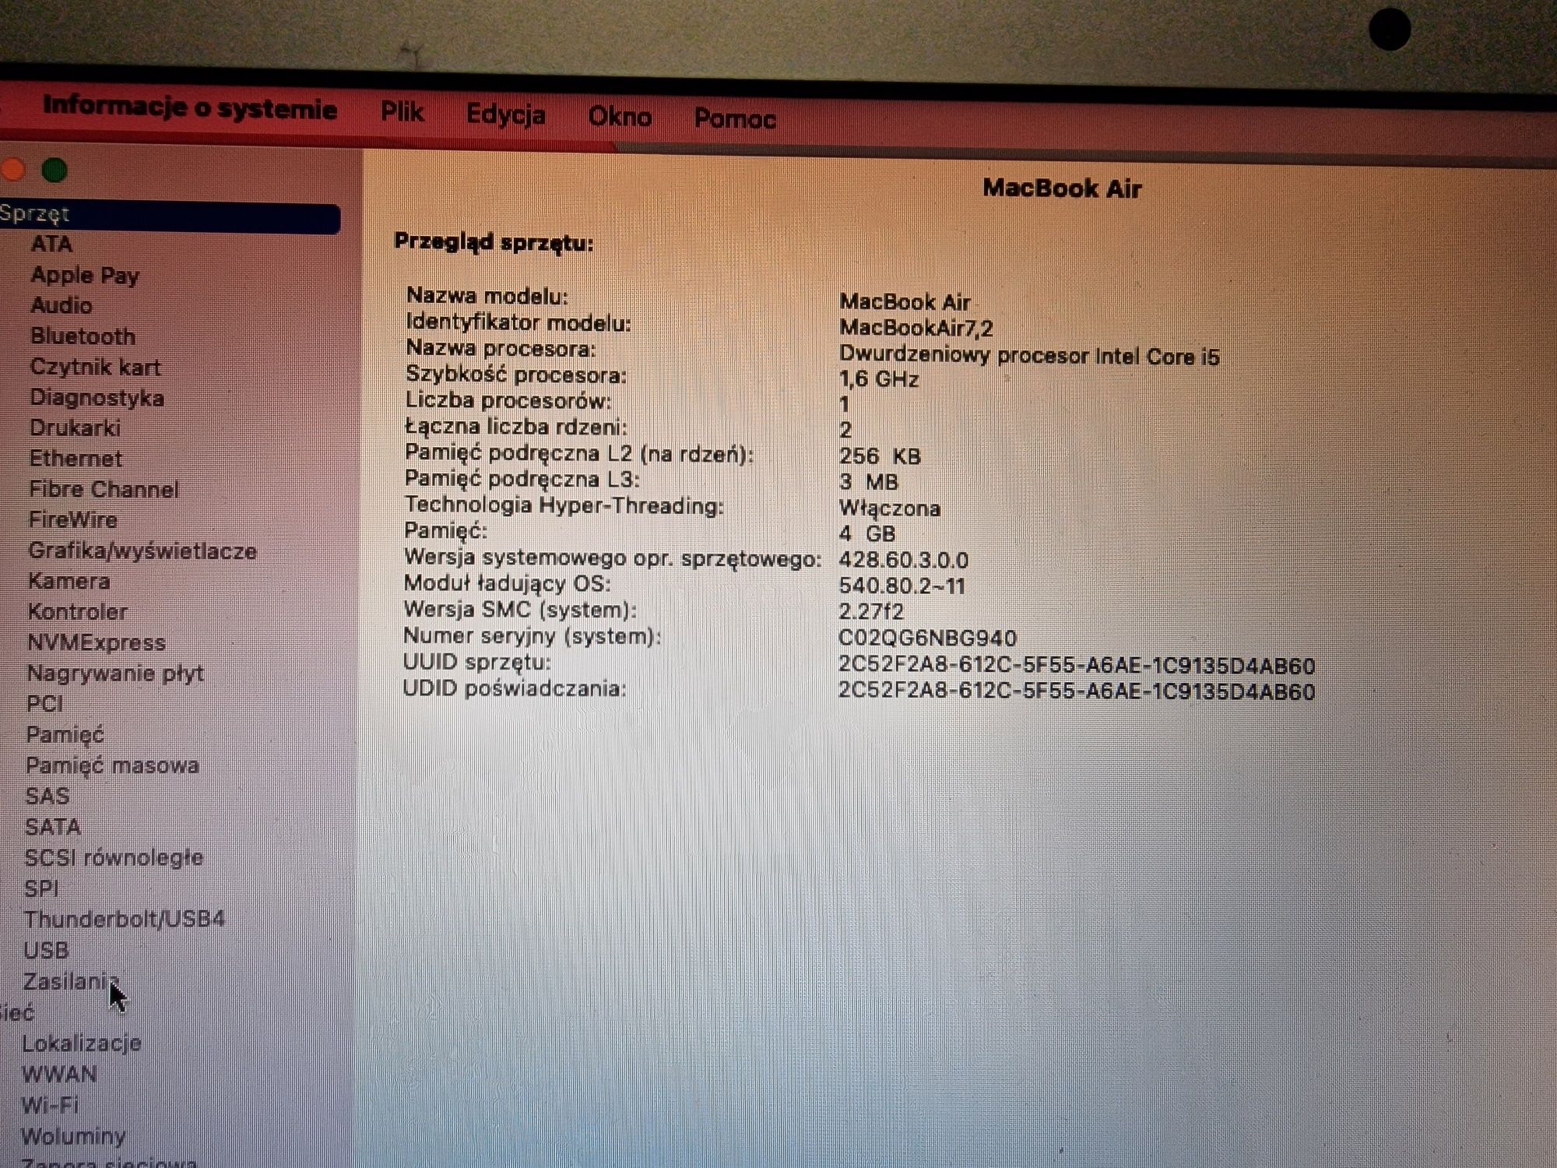Click the Przegląd sprzętu heading
The width and height of the screenshot is (1557, 1168).
click(494, 243)
